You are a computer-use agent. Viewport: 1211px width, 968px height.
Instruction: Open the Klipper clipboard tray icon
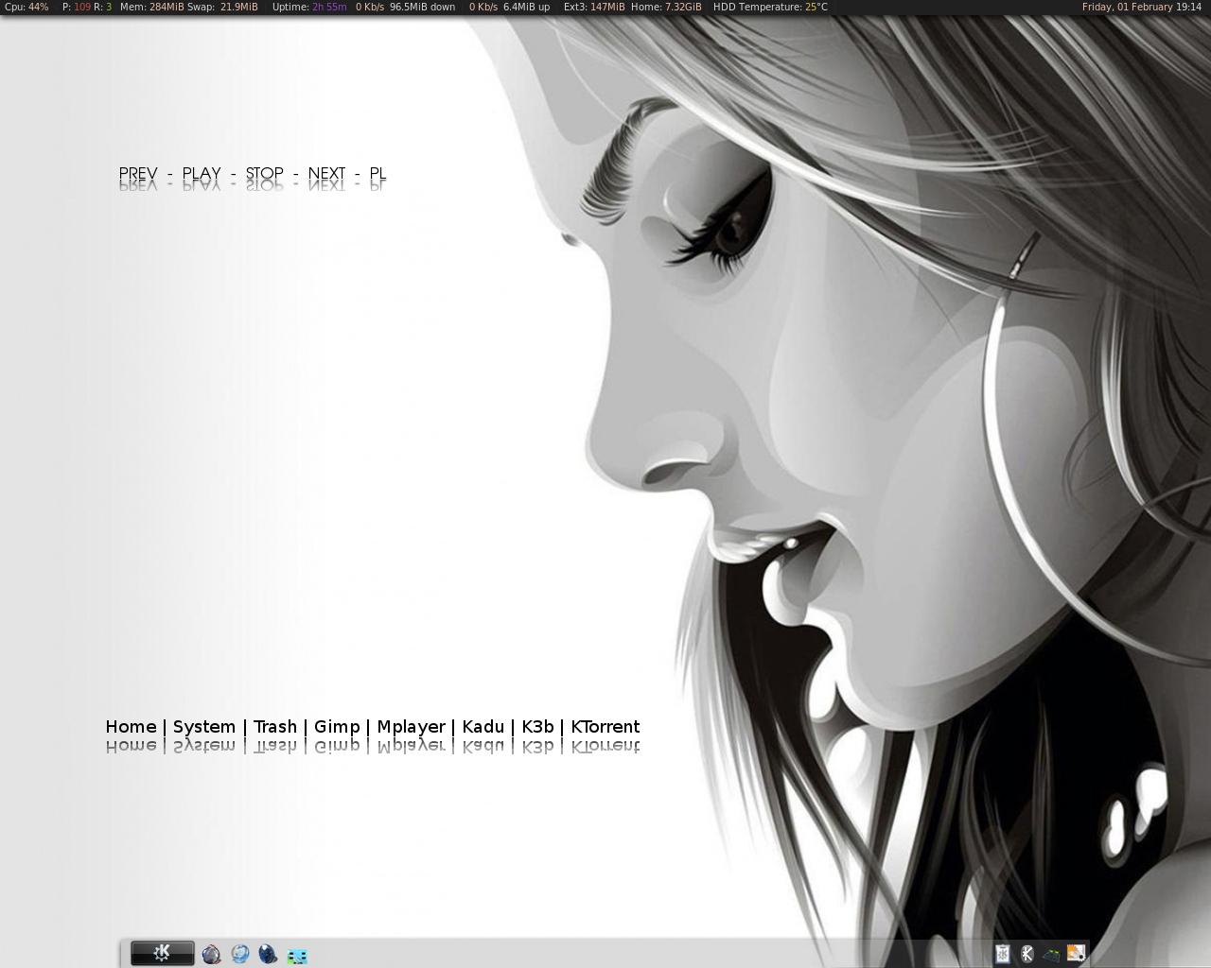[1003, 955]
